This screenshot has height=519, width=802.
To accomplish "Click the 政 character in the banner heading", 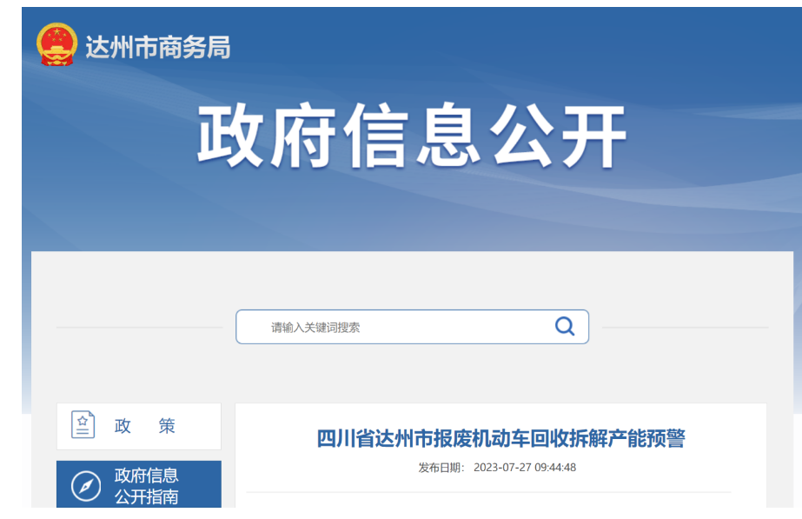I will [230, 137].
